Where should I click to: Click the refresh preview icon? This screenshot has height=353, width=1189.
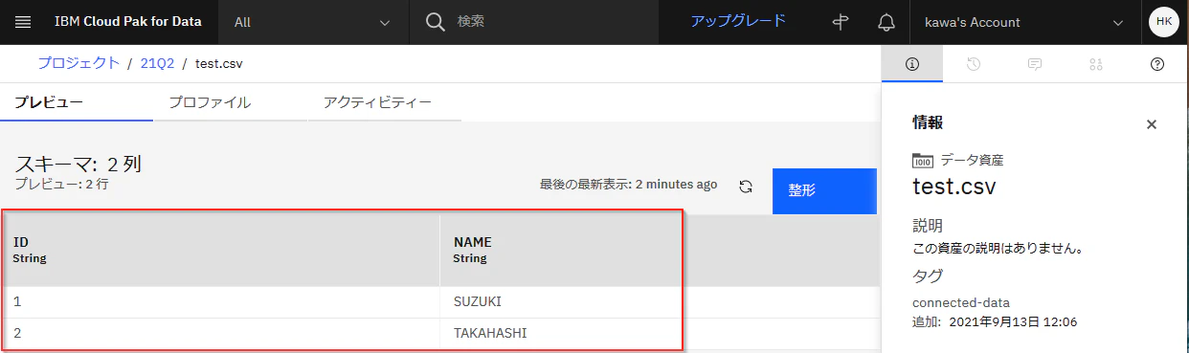click(x=746, y=188)
